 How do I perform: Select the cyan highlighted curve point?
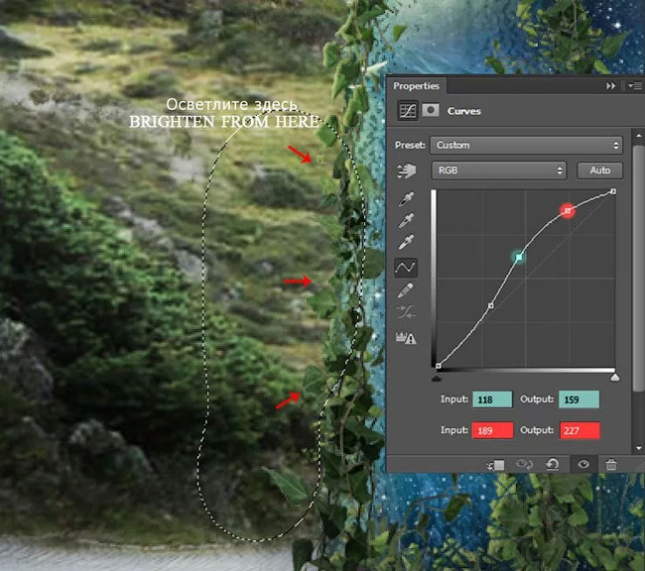(x=519, y=258)
